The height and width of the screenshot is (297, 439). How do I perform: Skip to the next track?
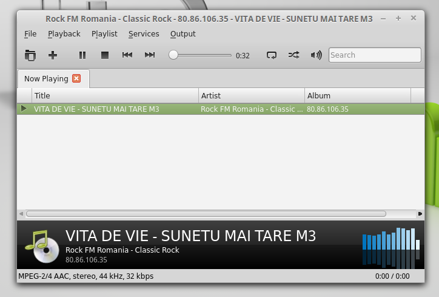tap(150, 55)
